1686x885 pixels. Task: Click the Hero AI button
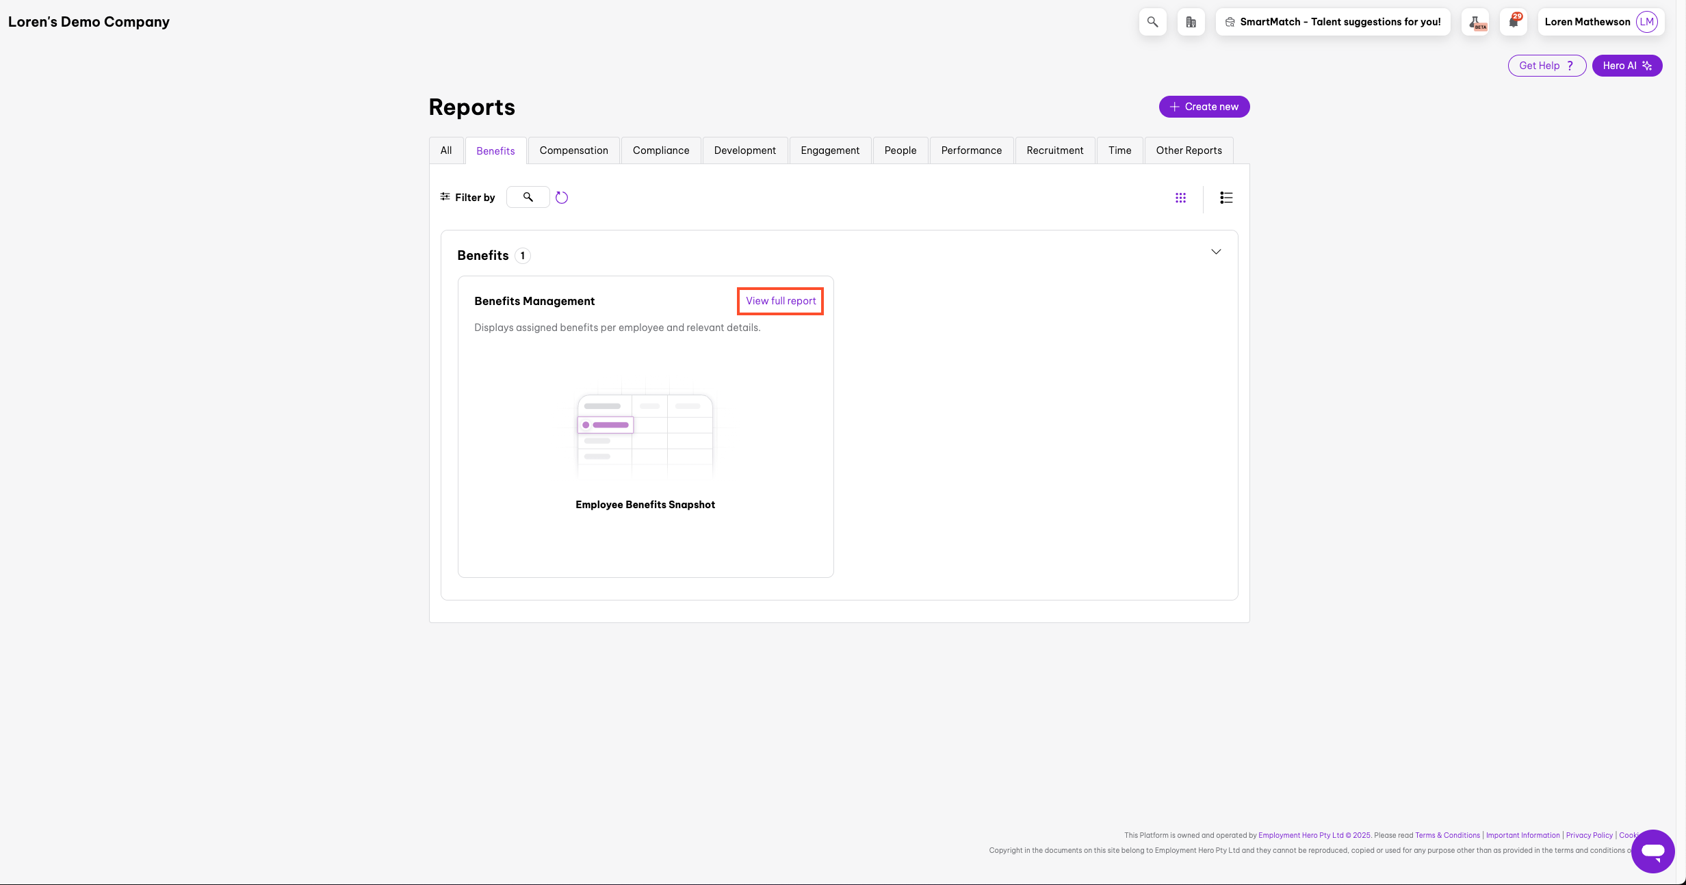tap(1626, 66)
